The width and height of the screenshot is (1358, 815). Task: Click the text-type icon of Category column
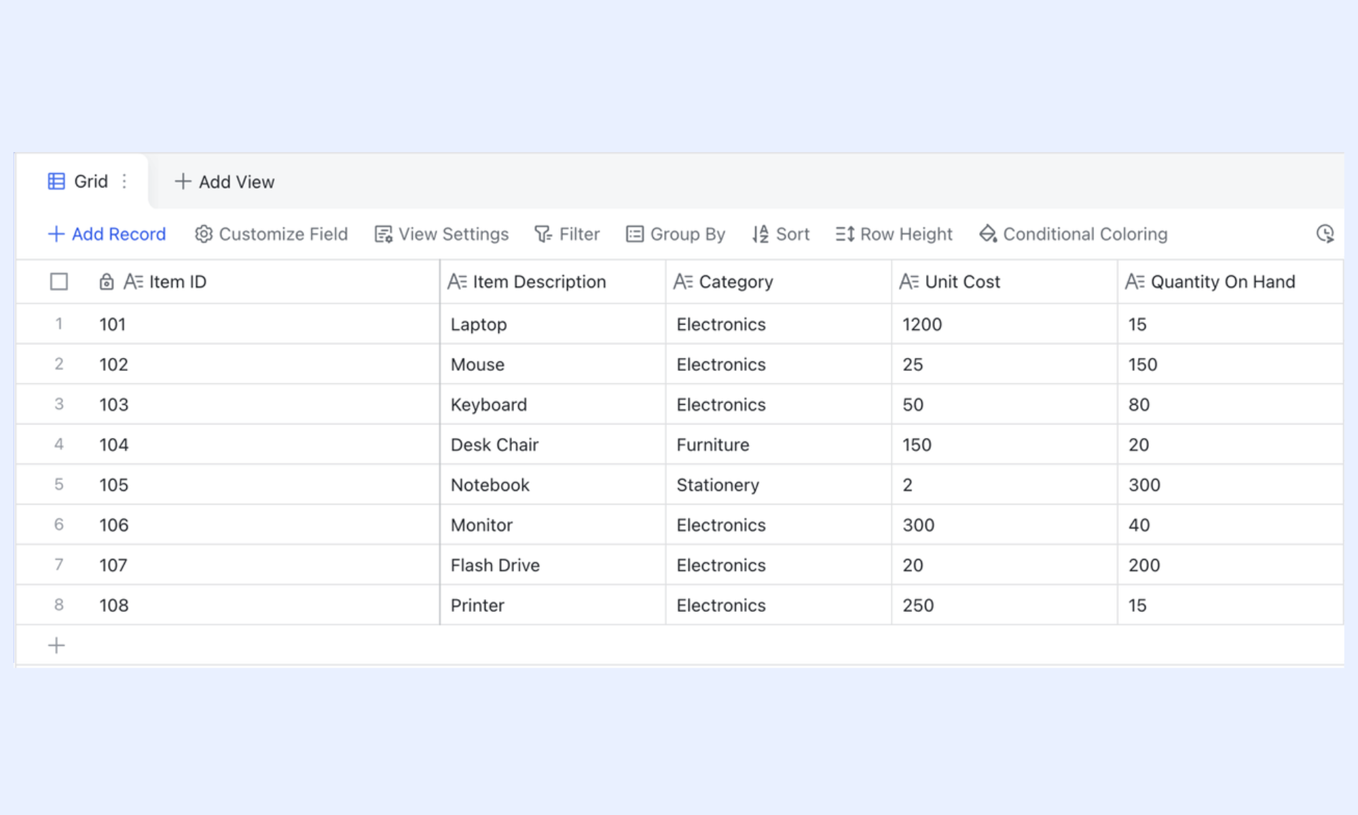tap(683, 282)
